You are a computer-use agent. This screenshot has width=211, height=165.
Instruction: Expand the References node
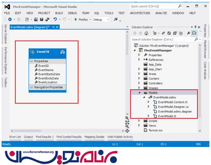coord(139,60)
